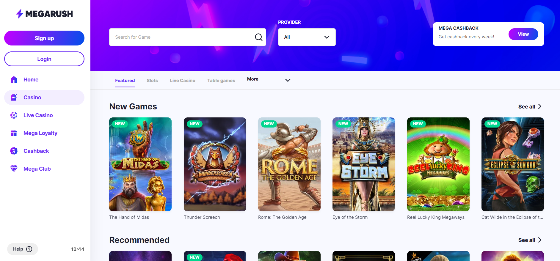Expand the More categories chevron
This screenshot has width=560, height=261.
(288, 80)
